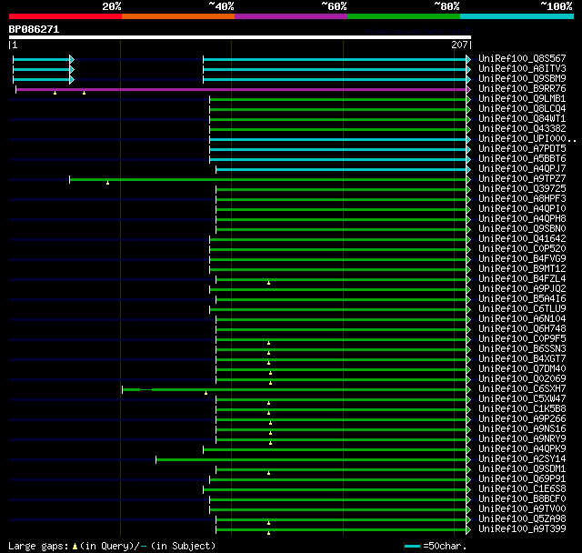Click the BP086271 query name
This screenshot has height=553, width=582.
coord(34,30)
